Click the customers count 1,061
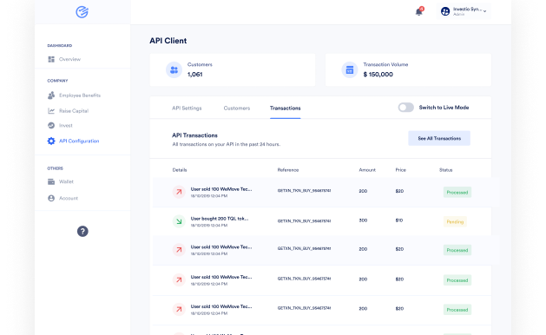The image size is (546, 335). pyautogui.click(x=194, y=74)
